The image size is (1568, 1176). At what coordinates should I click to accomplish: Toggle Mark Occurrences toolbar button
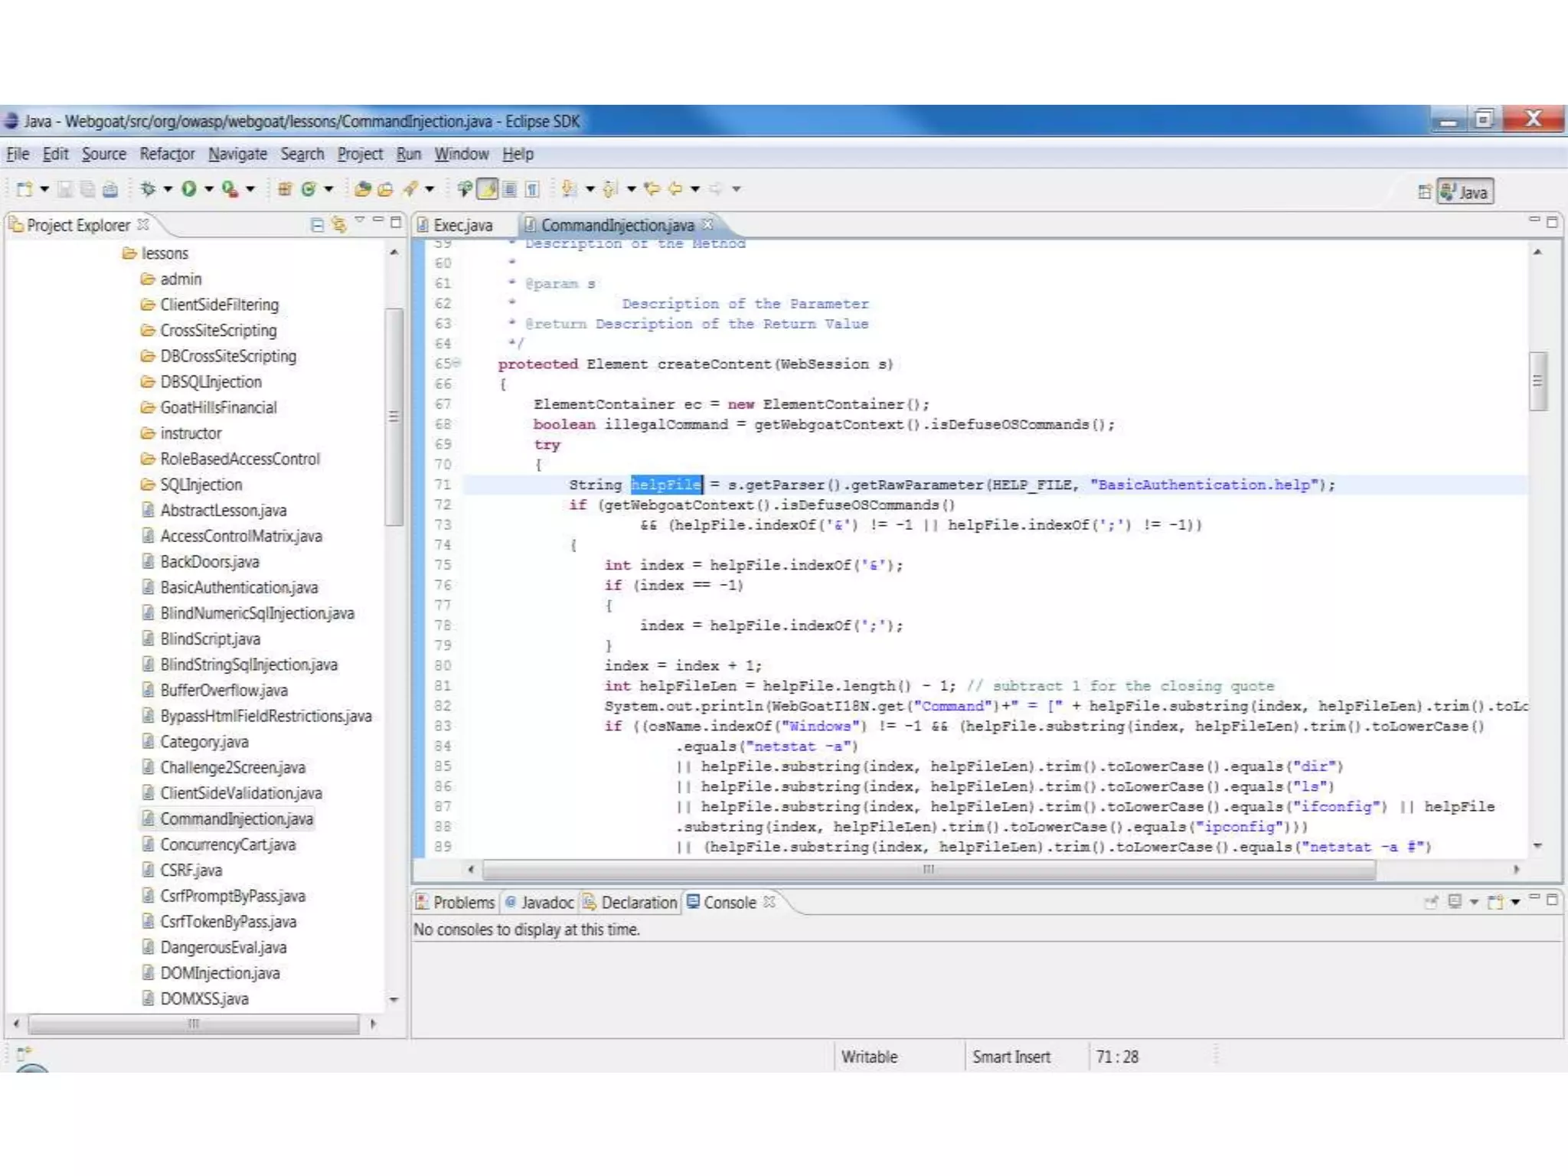[488, 188]
